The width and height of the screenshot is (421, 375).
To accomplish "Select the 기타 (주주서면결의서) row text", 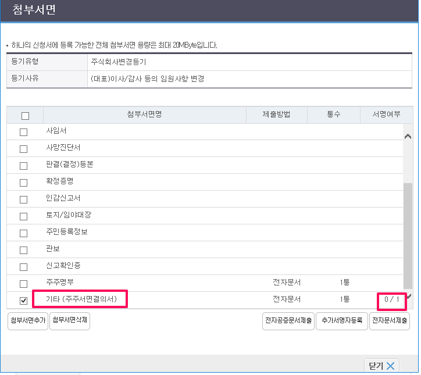I will [x=81, y=299].
